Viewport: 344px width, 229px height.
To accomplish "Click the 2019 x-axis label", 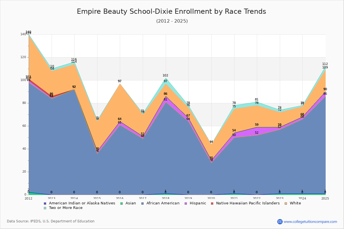I will click(x=189, y=198).
